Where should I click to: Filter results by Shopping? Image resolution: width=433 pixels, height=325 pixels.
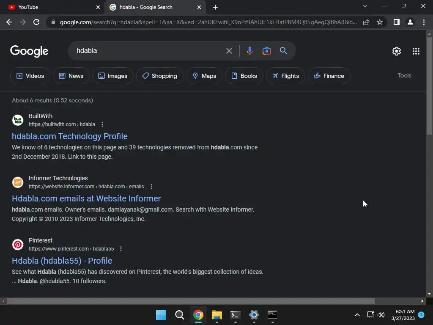click(159, 76)
